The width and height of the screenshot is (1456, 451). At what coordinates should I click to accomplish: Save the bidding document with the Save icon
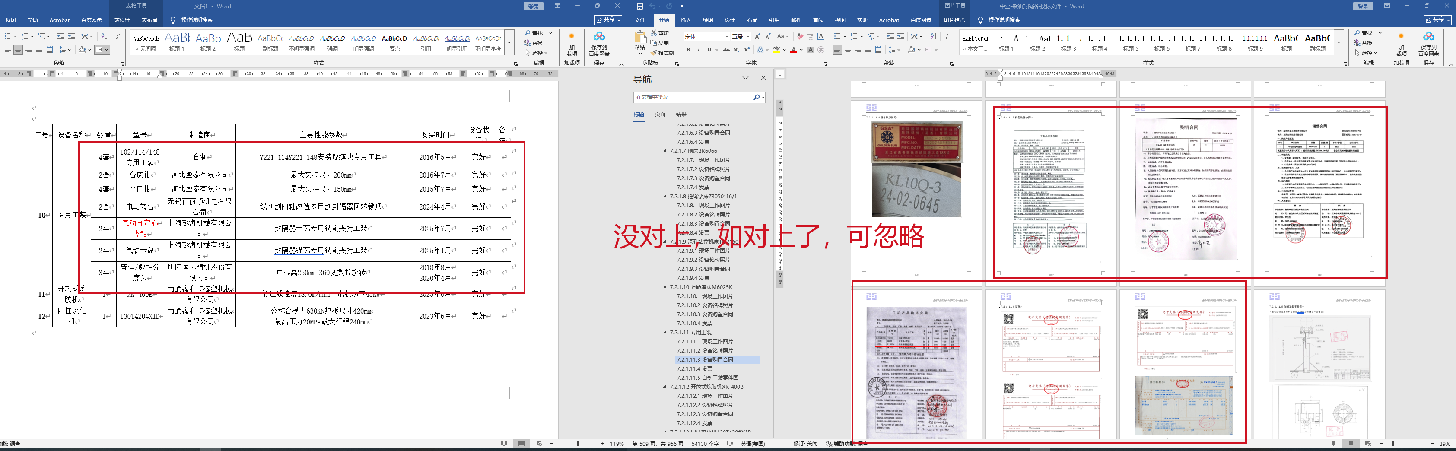click(639, 6)
